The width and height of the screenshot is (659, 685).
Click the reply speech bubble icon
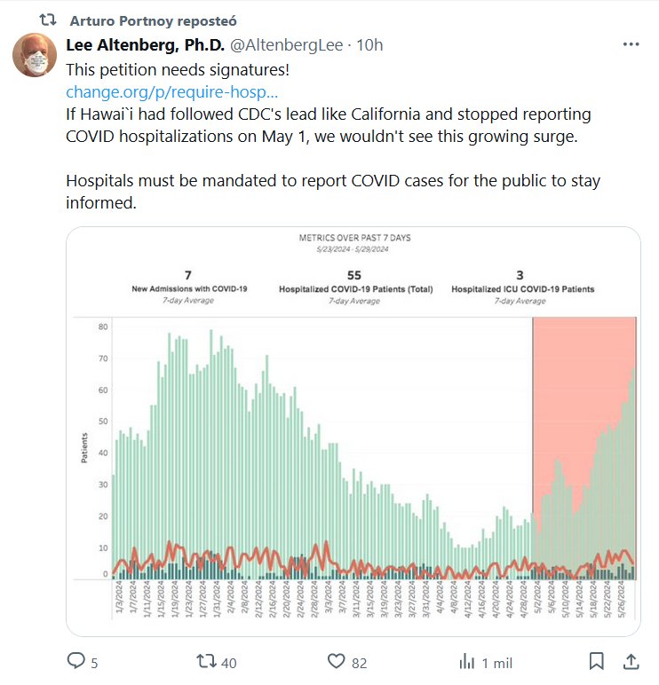point(77,661)
